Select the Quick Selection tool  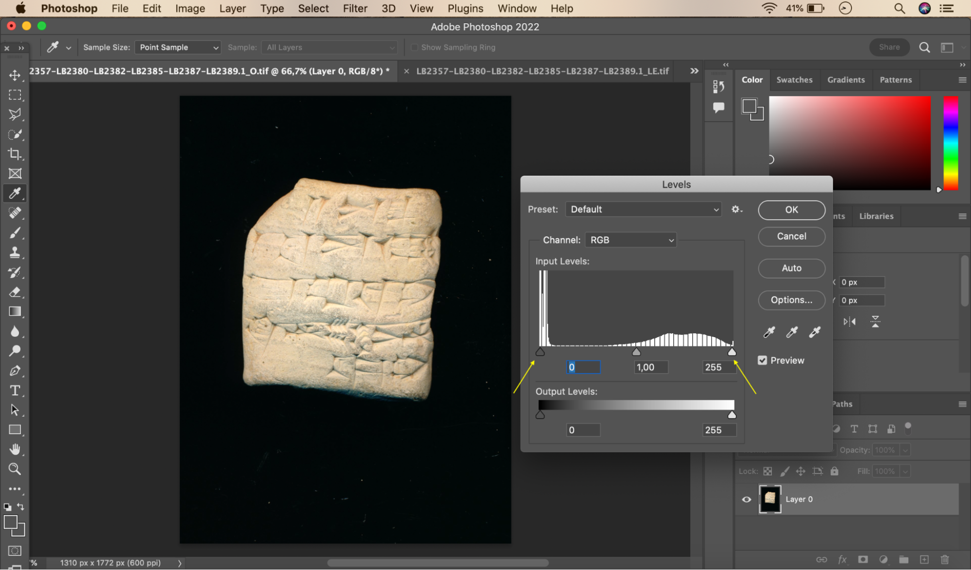pos(15,134)
